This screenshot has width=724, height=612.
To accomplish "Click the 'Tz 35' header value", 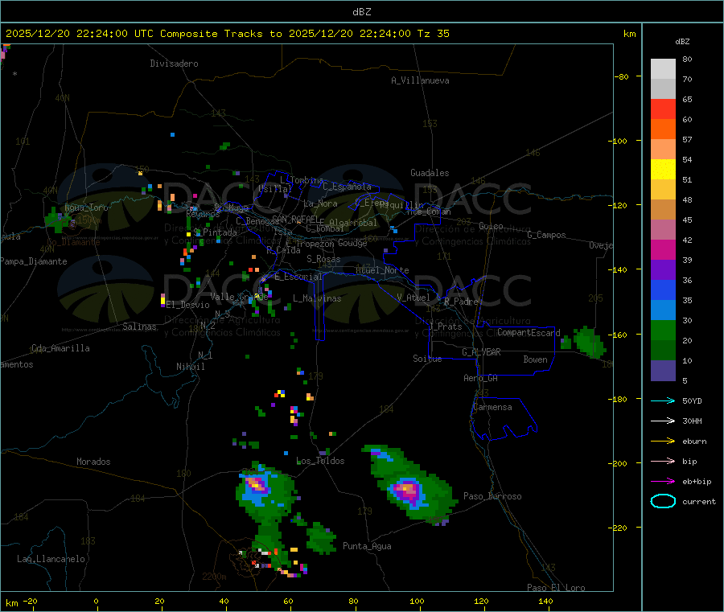I will (433, 34).
